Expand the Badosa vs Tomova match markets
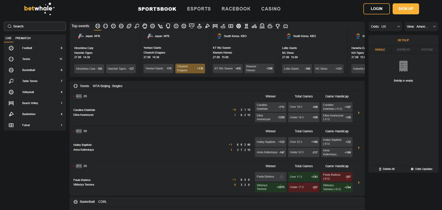442x210 pixels. pyautogui.click(x=358, y=183)
